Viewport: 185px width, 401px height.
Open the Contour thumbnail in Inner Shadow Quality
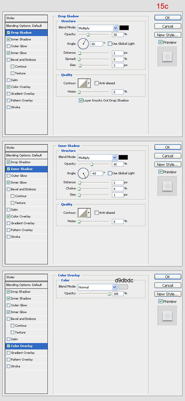[82, 213]
